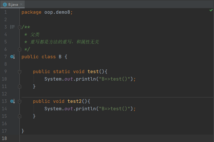
Task: Click the 'static' keyword on line 9
Action: point(61,71)
